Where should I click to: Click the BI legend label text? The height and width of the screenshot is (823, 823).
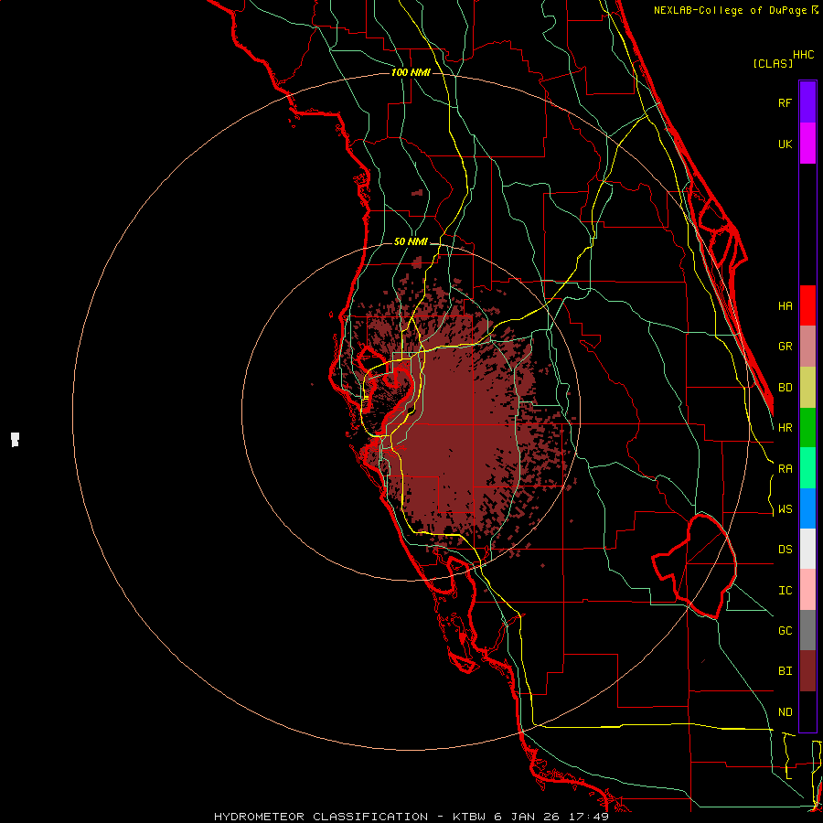785,671
